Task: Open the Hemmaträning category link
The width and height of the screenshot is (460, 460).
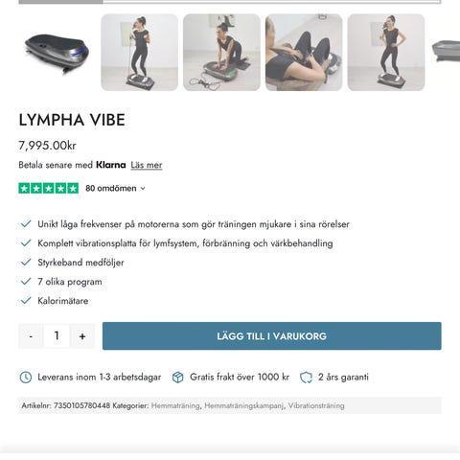Action: coord(175,405)
